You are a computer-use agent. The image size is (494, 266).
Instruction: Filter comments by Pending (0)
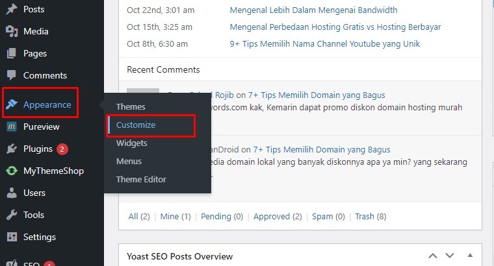222,216
